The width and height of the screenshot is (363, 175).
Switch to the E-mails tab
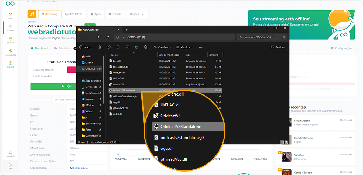click(x=115, y=14)
